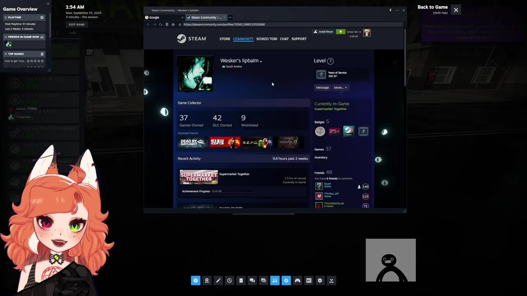This screenshot has height=296, width=527.
Task: Open the Inventory link
Action: pos(321,157)
